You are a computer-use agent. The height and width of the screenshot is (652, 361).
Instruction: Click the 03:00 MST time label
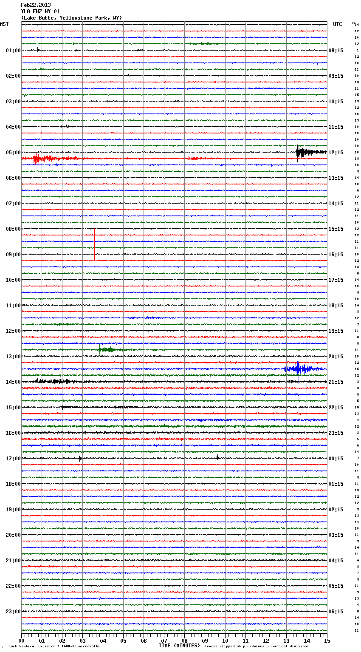13,102
